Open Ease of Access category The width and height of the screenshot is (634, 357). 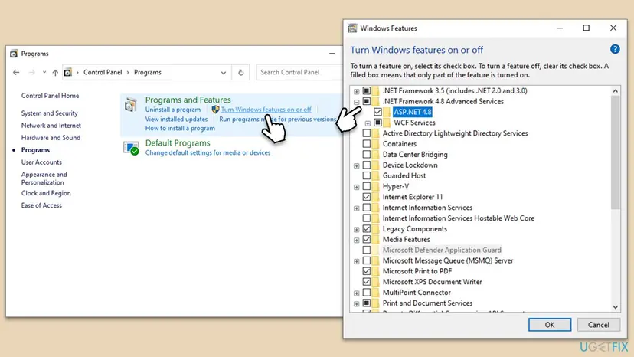pyautogui.click(x=41, y=205)
